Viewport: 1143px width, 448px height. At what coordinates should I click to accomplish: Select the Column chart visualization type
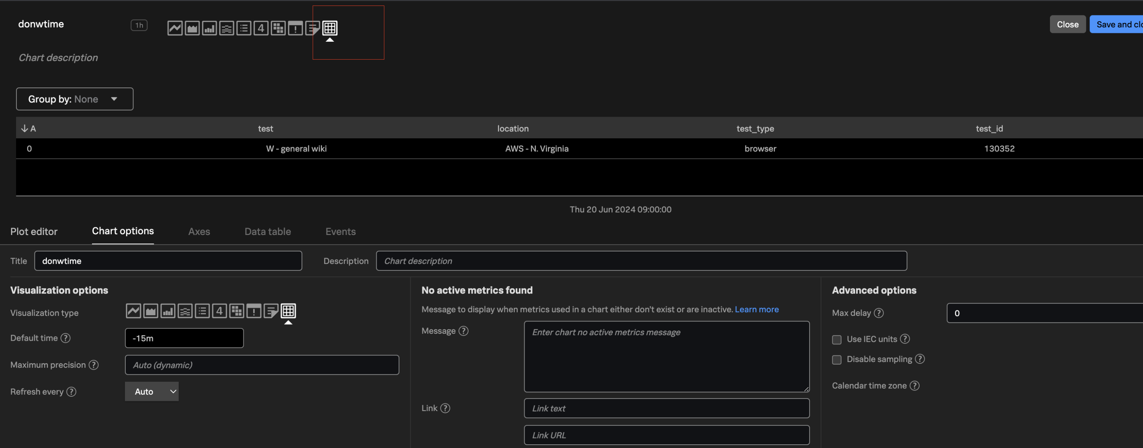click(168, 311)
